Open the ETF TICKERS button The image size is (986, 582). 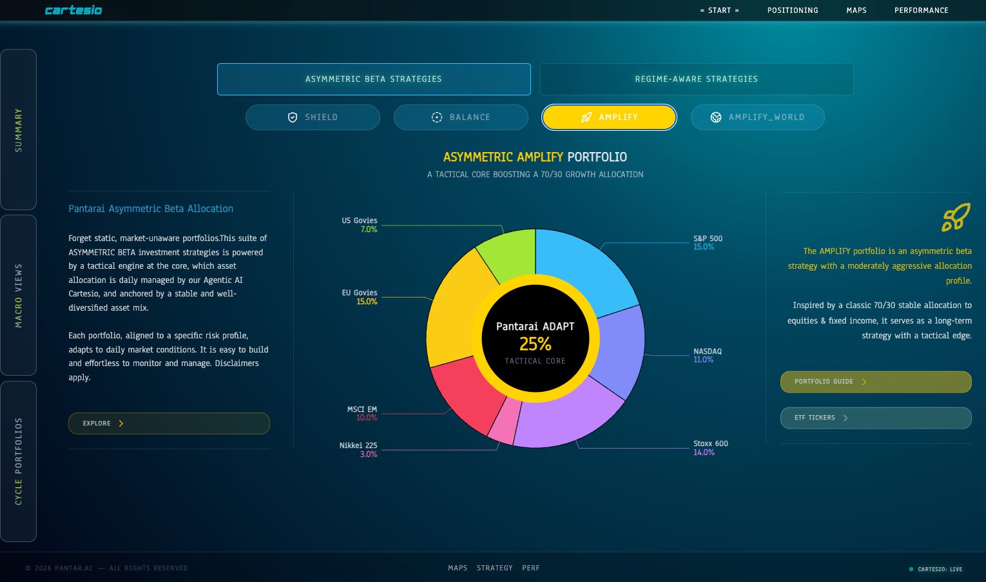(876, 418)
